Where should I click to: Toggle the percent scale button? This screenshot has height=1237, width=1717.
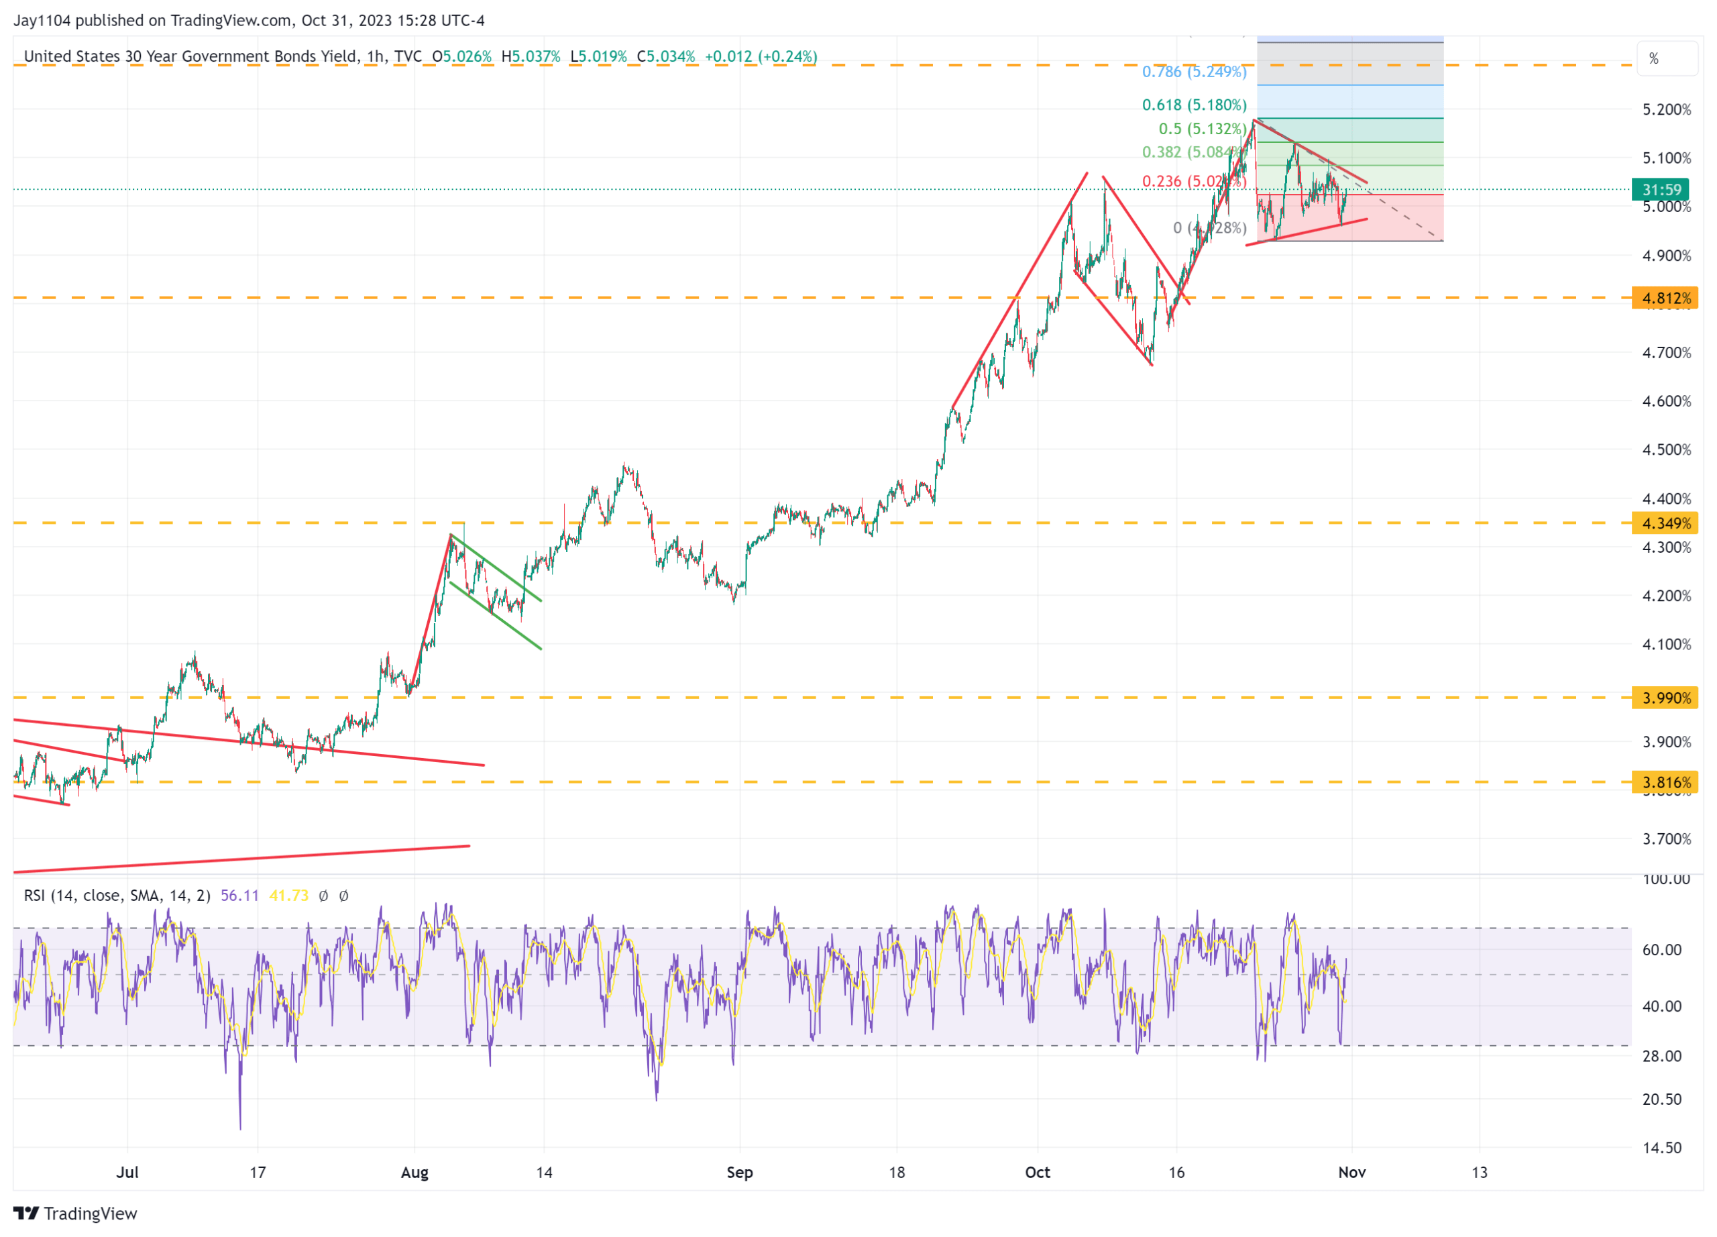(x=1667, y=58)
